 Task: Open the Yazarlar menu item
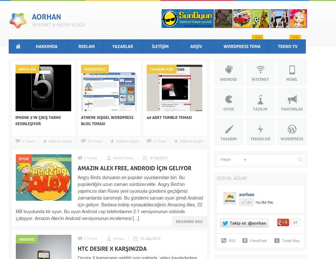pos(122,46)
